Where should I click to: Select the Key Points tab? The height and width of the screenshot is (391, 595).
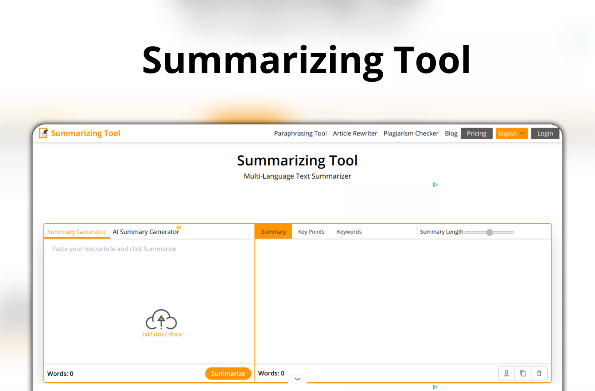[311, 232]
